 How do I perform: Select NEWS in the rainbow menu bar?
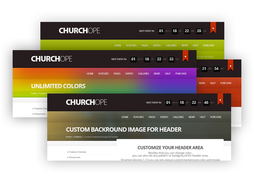(157, 73)
